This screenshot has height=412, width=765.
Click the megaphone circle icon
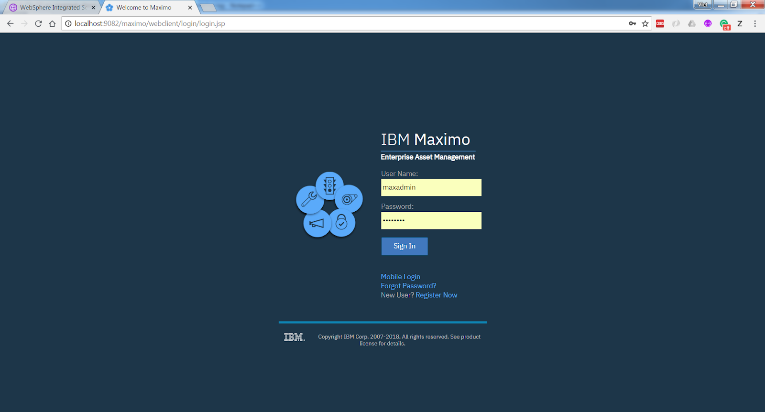[317, 223]
